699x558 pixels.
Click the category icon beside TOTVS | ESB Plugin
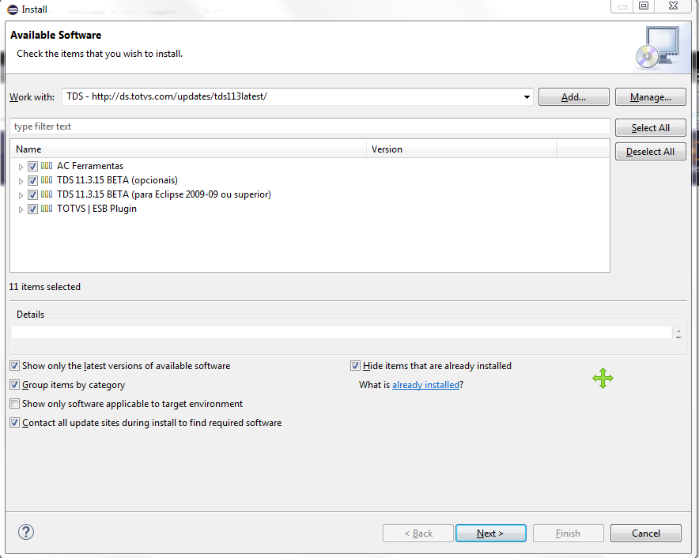pyautogui.click(x=47, y=209)
